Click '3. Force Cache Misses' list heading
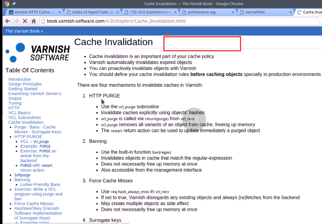 point(111,181)
